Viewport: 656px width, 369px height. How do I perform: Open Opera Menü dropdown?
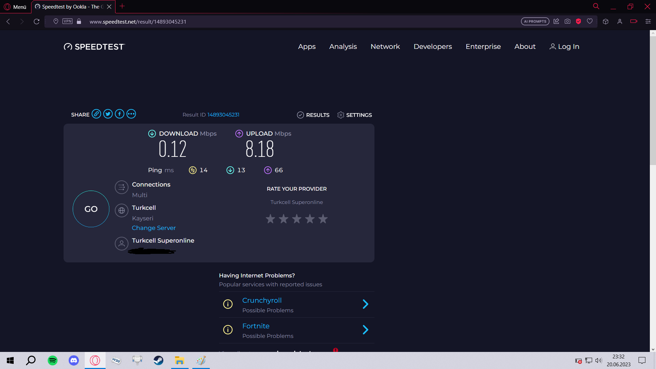click(x=15, y=7)
